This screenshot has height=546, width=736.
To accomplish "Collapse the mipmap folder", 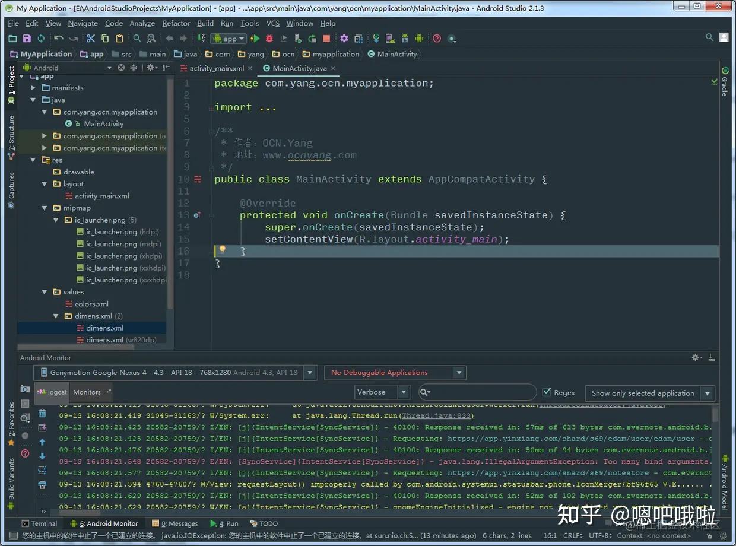I will pyautogui.click(x=45, y=208).
